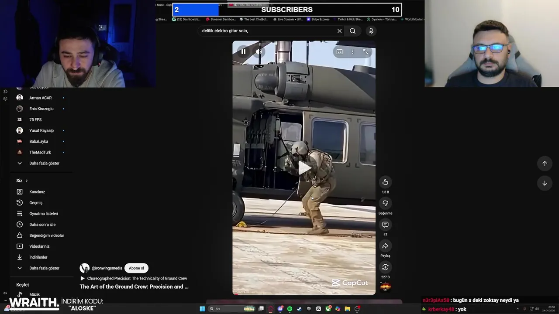Clear the search box text
Image resolution: width=559 pixels, height=314 pixels.
coord(339,31)
